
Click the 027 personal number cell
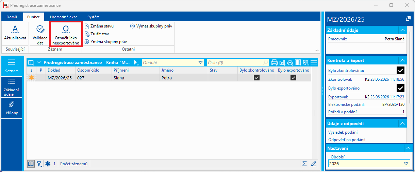coord(93,78)
